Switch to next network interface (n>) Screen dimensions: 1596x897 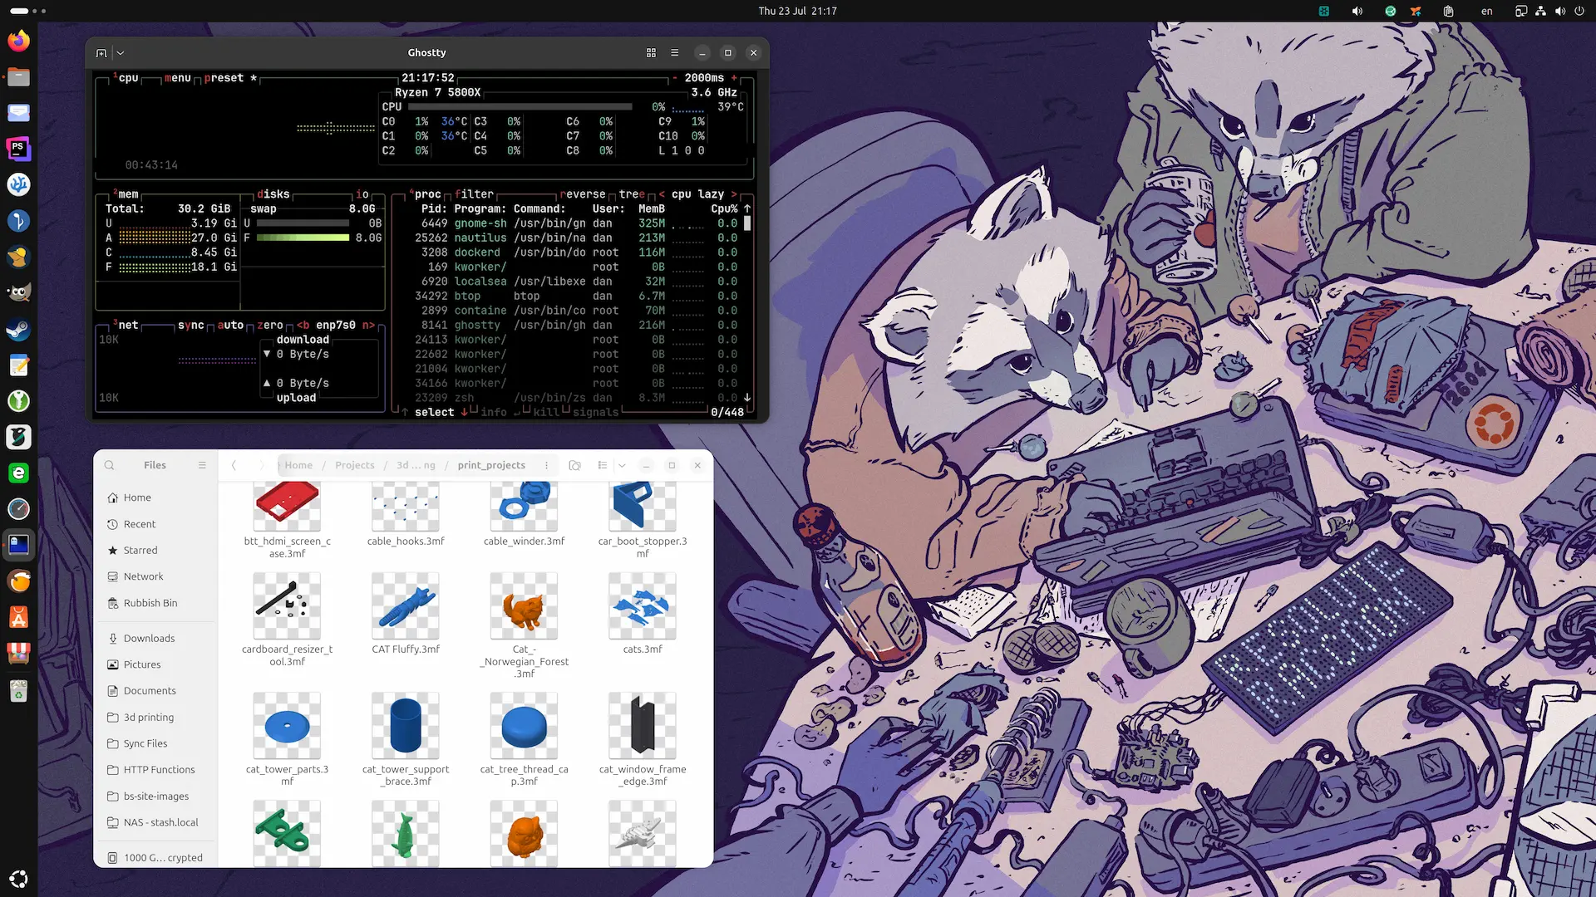(368, 326)
